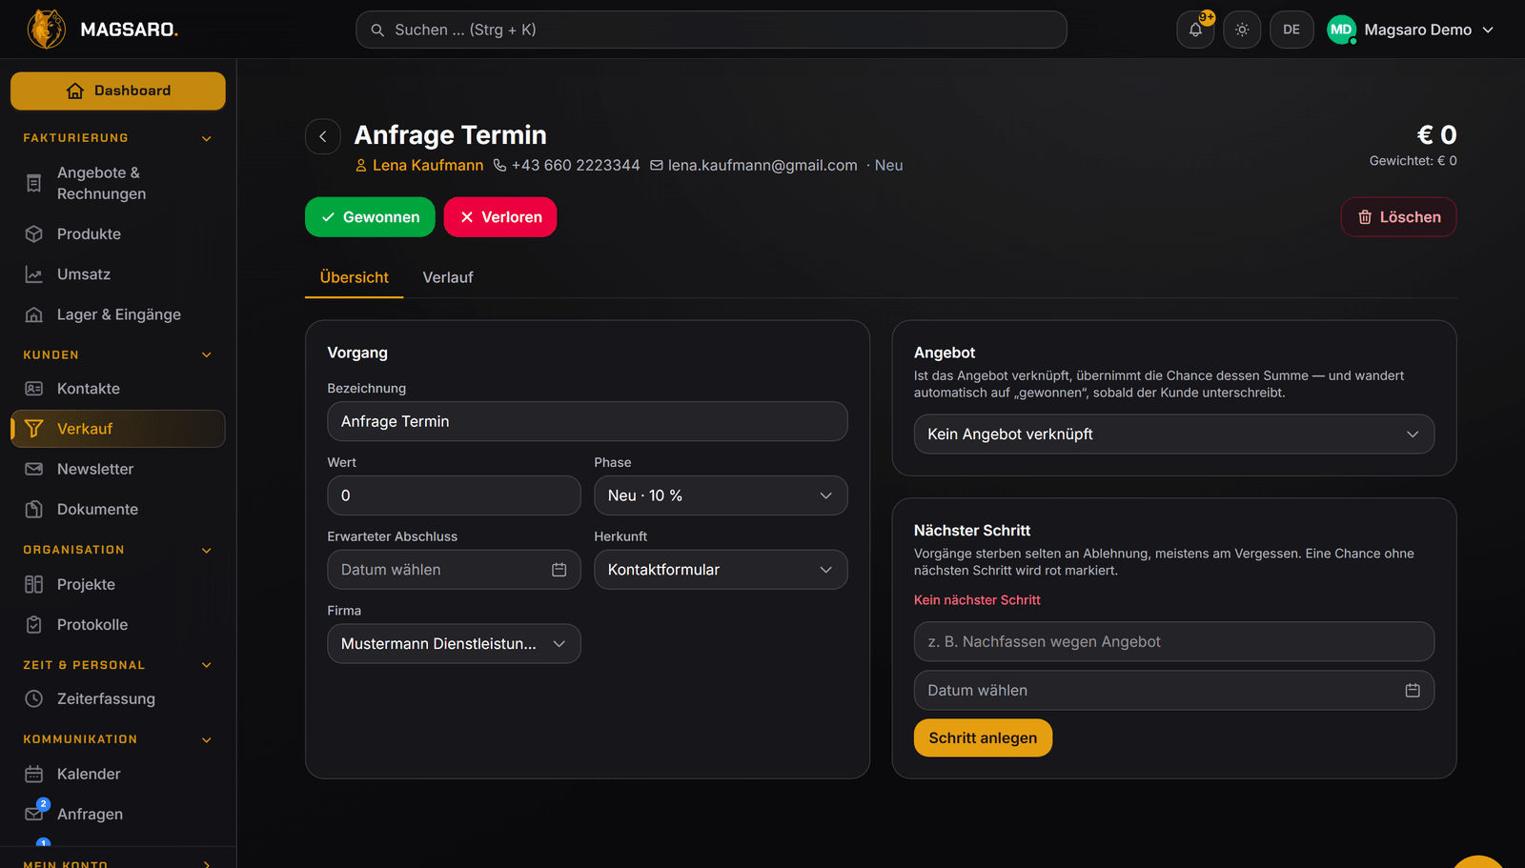
Task: Click the Projekte board icon
Action: point(34,584)
